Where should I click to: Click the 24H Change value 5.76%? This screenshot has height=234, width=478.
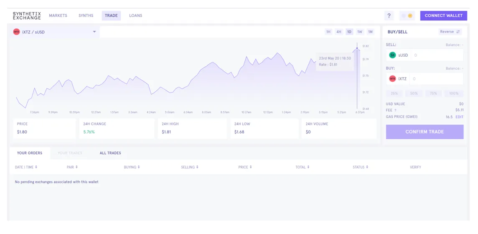pos(89,132)
